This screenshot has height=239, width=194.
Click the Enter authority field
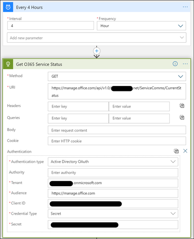pos(113,173)
